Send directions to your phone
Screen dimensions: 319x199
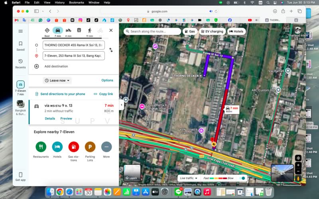pos(60,94)
